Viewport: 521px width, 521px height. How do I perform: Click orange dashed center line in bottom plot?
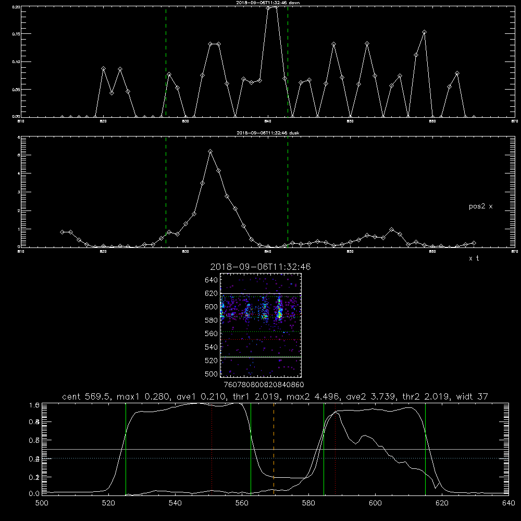tap(274, 449)
